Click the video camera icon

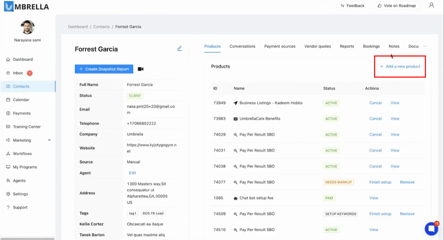click(x=141, y=69)
